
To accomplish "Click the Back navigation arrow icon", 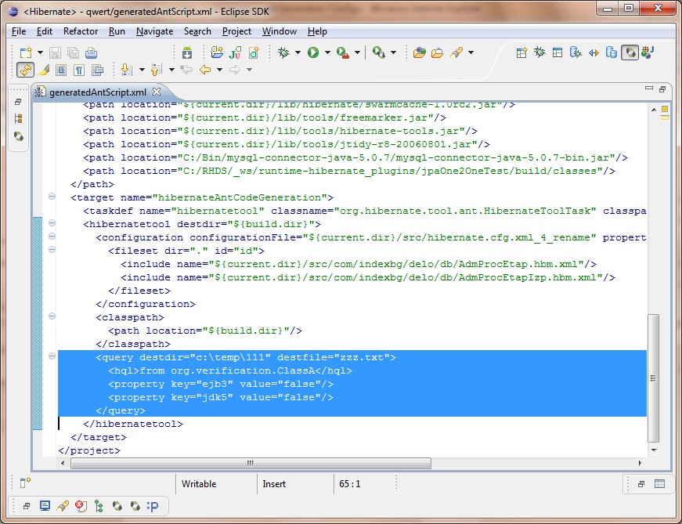I will 205,70.
